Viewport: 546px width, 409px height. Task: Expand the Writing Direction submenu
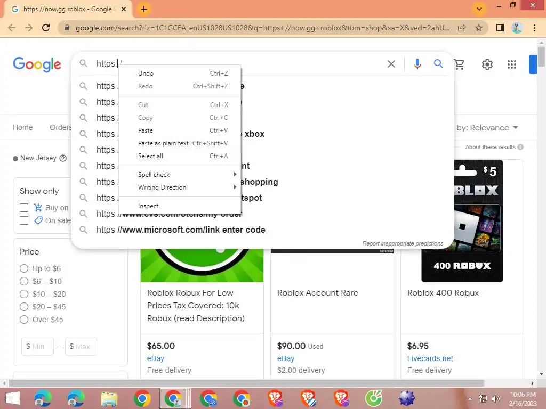(x=180, y=187)
